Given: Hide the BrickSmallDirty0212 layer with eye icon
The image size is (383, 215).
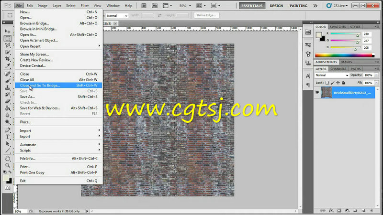Looking at the screenshot, I should pyautogui.click(x=317, y=93).
